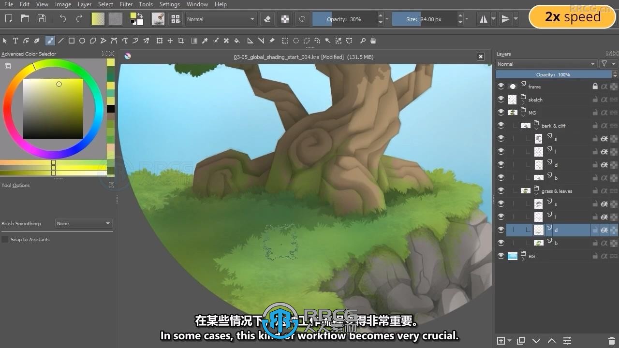Toggle Eraser mode in the toolbar
619x348 pixels.
[x=267, y=19]
